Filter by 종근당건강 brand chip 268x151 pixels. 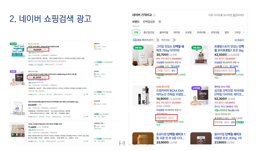(149, 32)
